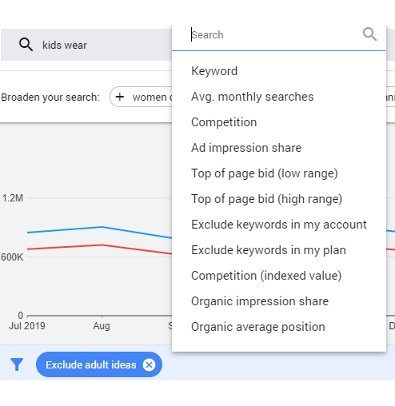Click the 1.2M axis value
Screen dimensions: 395x406
(13, 198)
